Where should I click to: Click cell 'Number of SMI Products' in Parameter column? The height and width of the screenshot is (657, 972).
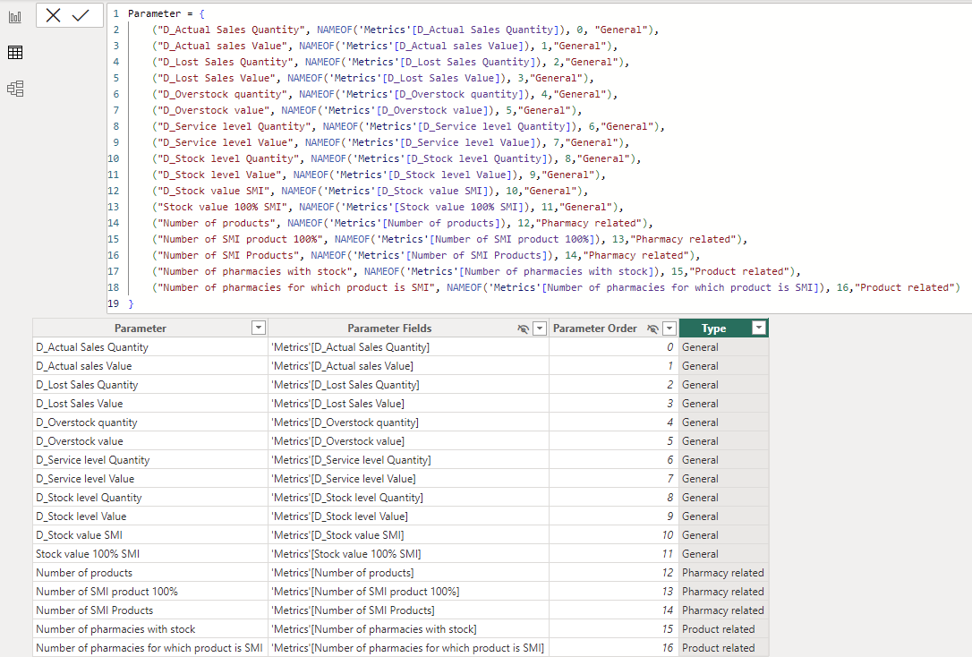(150, 610)
